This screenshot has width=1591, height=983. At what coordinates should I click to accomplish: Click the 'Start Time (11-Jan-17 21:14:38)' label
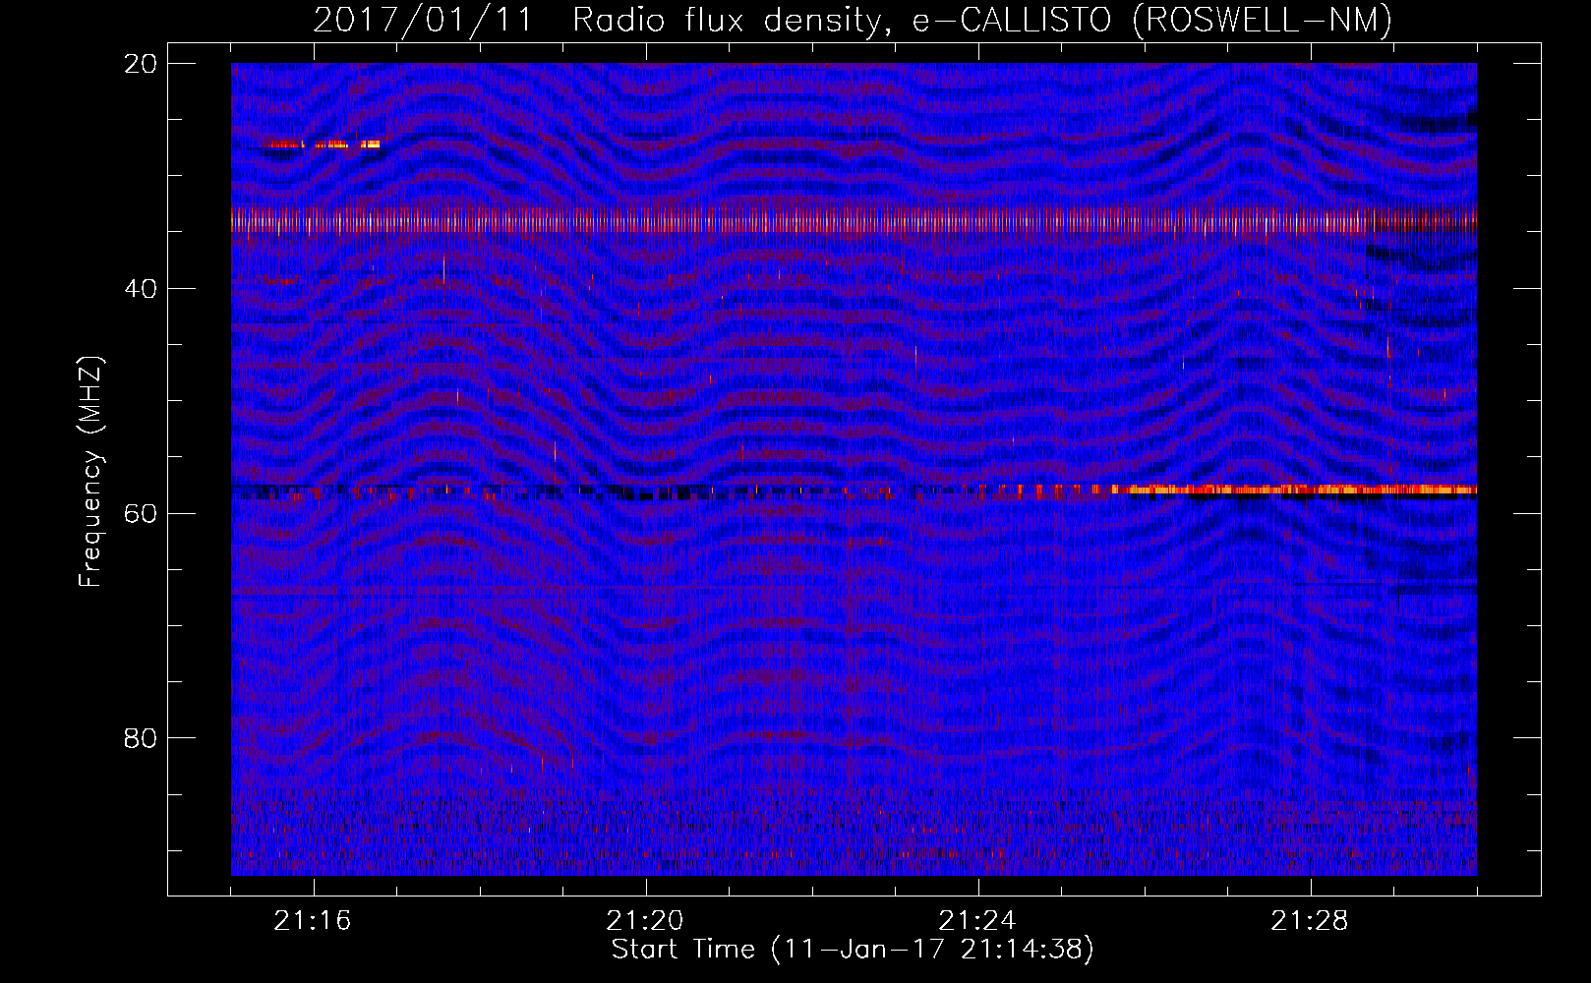(x=853, y=950)
